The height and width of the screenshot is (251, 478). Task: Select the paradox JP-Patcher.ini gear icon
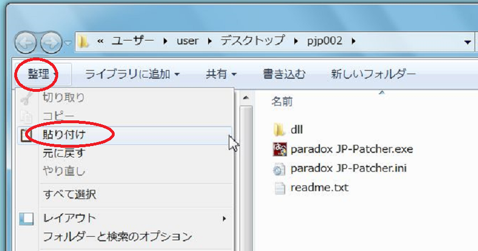[x=279, y=169]
